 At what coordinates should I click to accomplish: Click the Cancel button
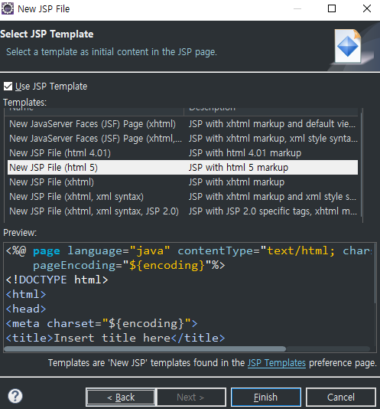click(341, 398)
